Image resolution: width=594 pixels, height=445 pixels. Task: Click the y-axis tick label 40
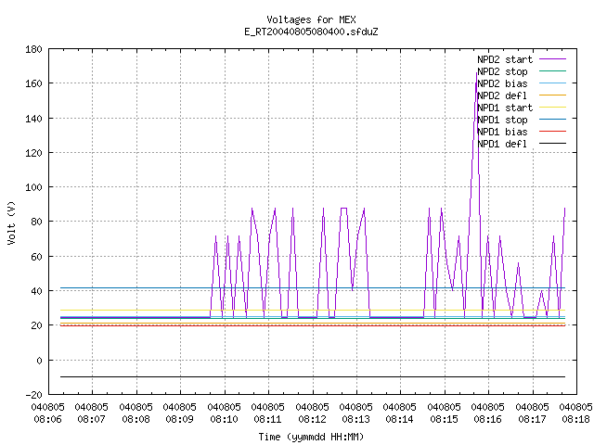[x=36, y=291]
